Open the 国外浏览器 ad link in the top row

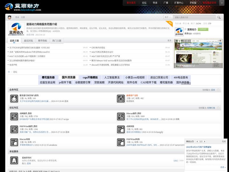coord(68,77)
